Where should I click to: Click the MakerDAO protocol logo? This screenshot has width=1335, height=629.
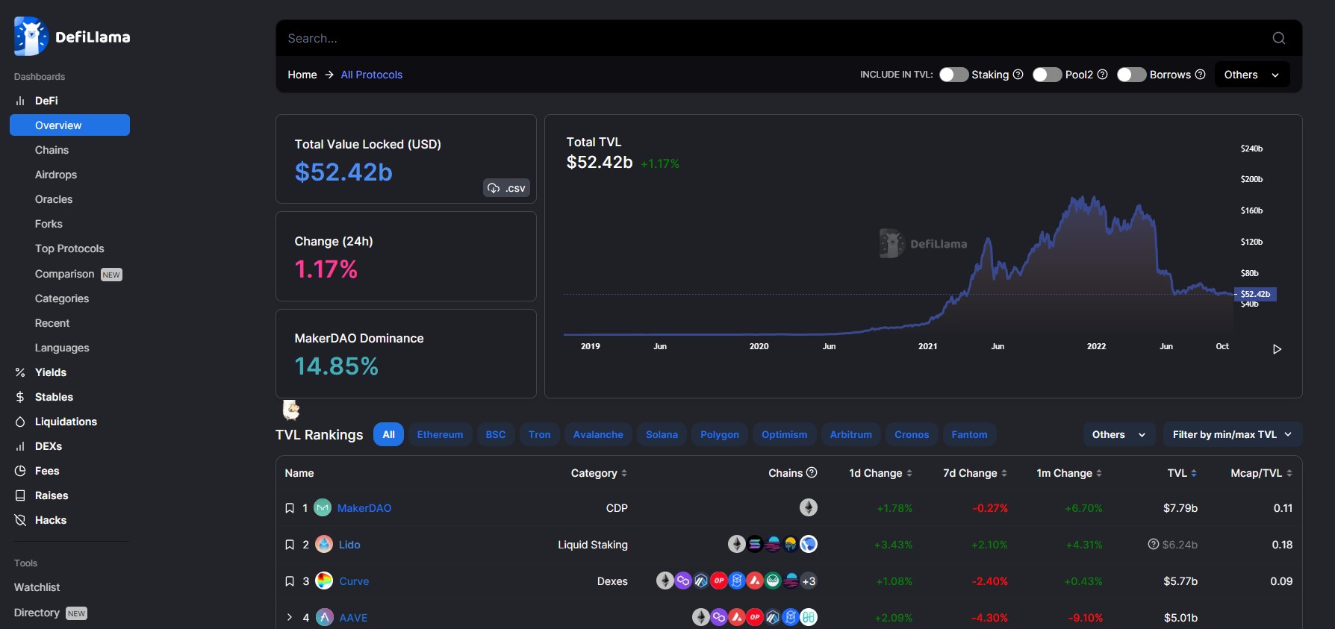(x=323, y=508)
